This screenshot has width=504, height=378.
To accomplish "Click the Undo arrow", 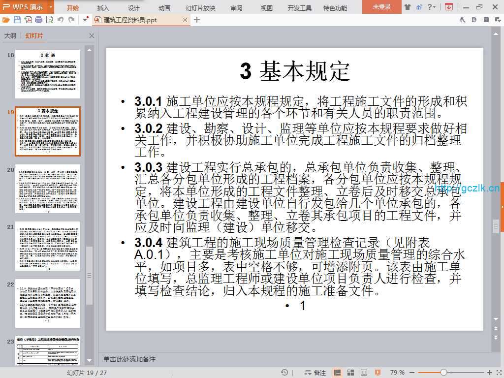I will (x=61, y=20).
